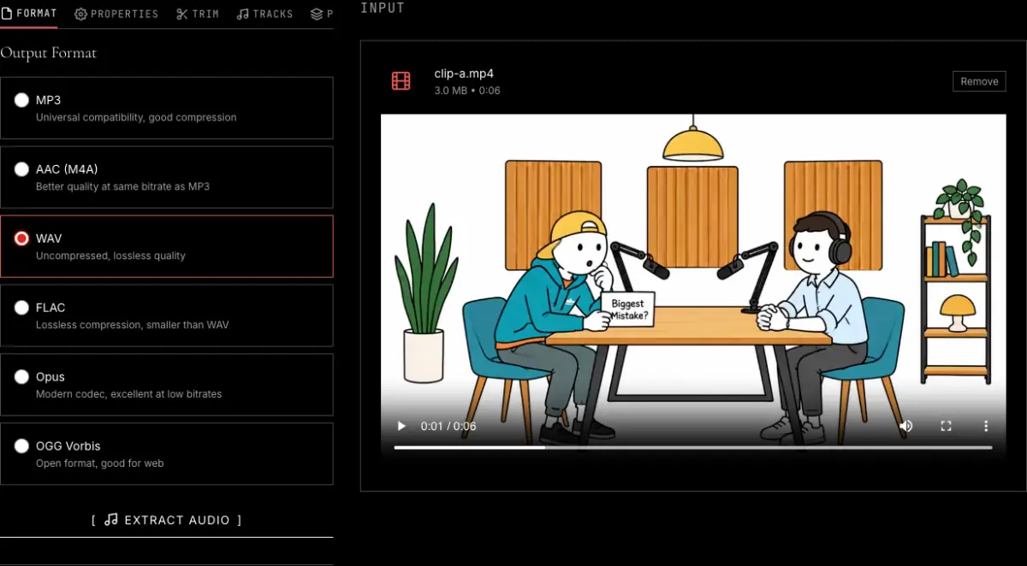Select the MP3 output format

166,108
